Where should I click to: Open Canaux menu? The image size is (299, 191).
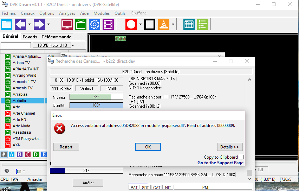click(x=28, y=13)
